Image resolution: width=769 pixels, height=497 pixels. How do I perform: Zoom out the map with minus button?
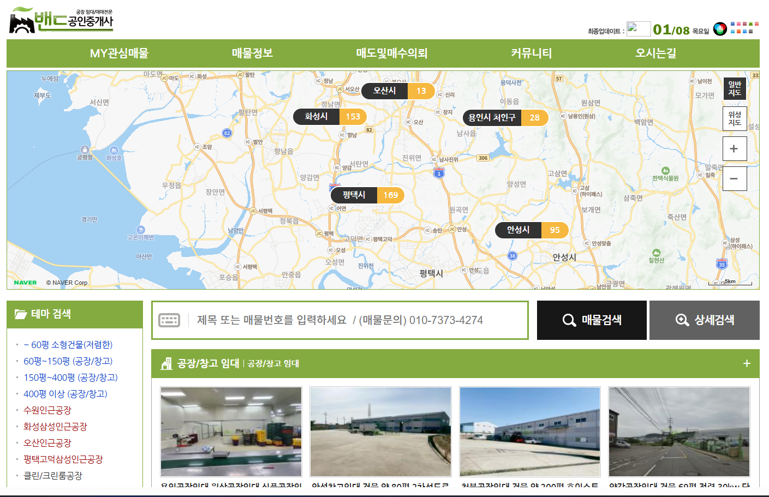734,179
